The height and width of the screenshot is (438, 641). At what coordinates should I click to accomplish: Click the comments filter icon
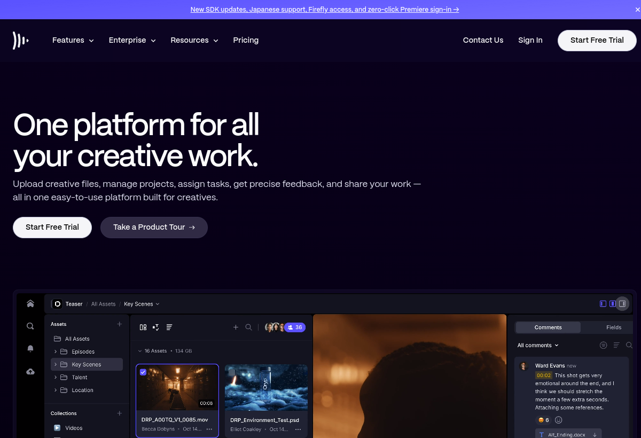604,345
